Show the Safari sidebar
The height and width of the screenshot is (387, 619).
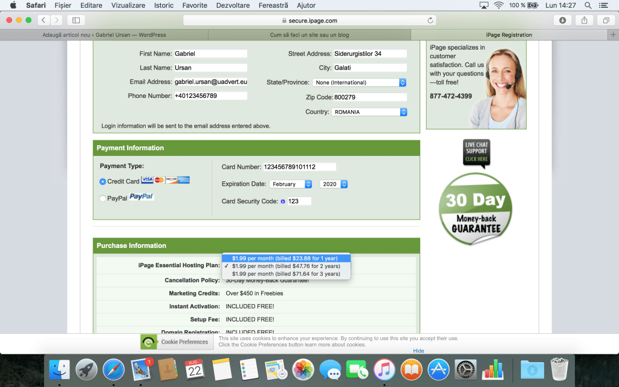(x=76, y=20)
